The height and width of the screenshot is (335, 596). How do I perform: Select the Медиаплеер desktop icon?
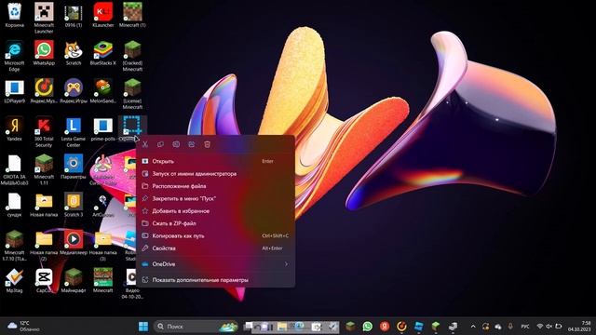click(x=74, y=243)
